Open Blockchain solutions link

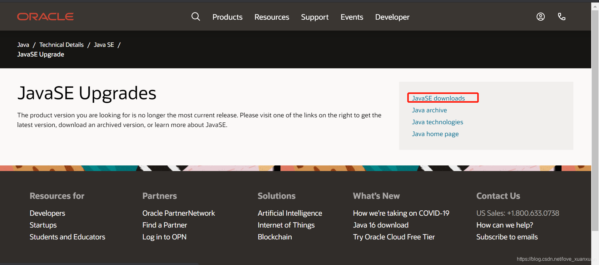[x=275, y=237]
